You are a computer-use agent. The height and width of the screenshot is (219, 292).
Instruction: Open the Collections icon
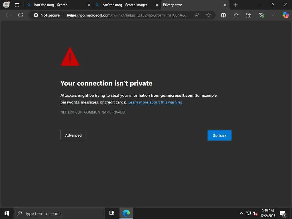pyautogui.click(x=249, y=15)
